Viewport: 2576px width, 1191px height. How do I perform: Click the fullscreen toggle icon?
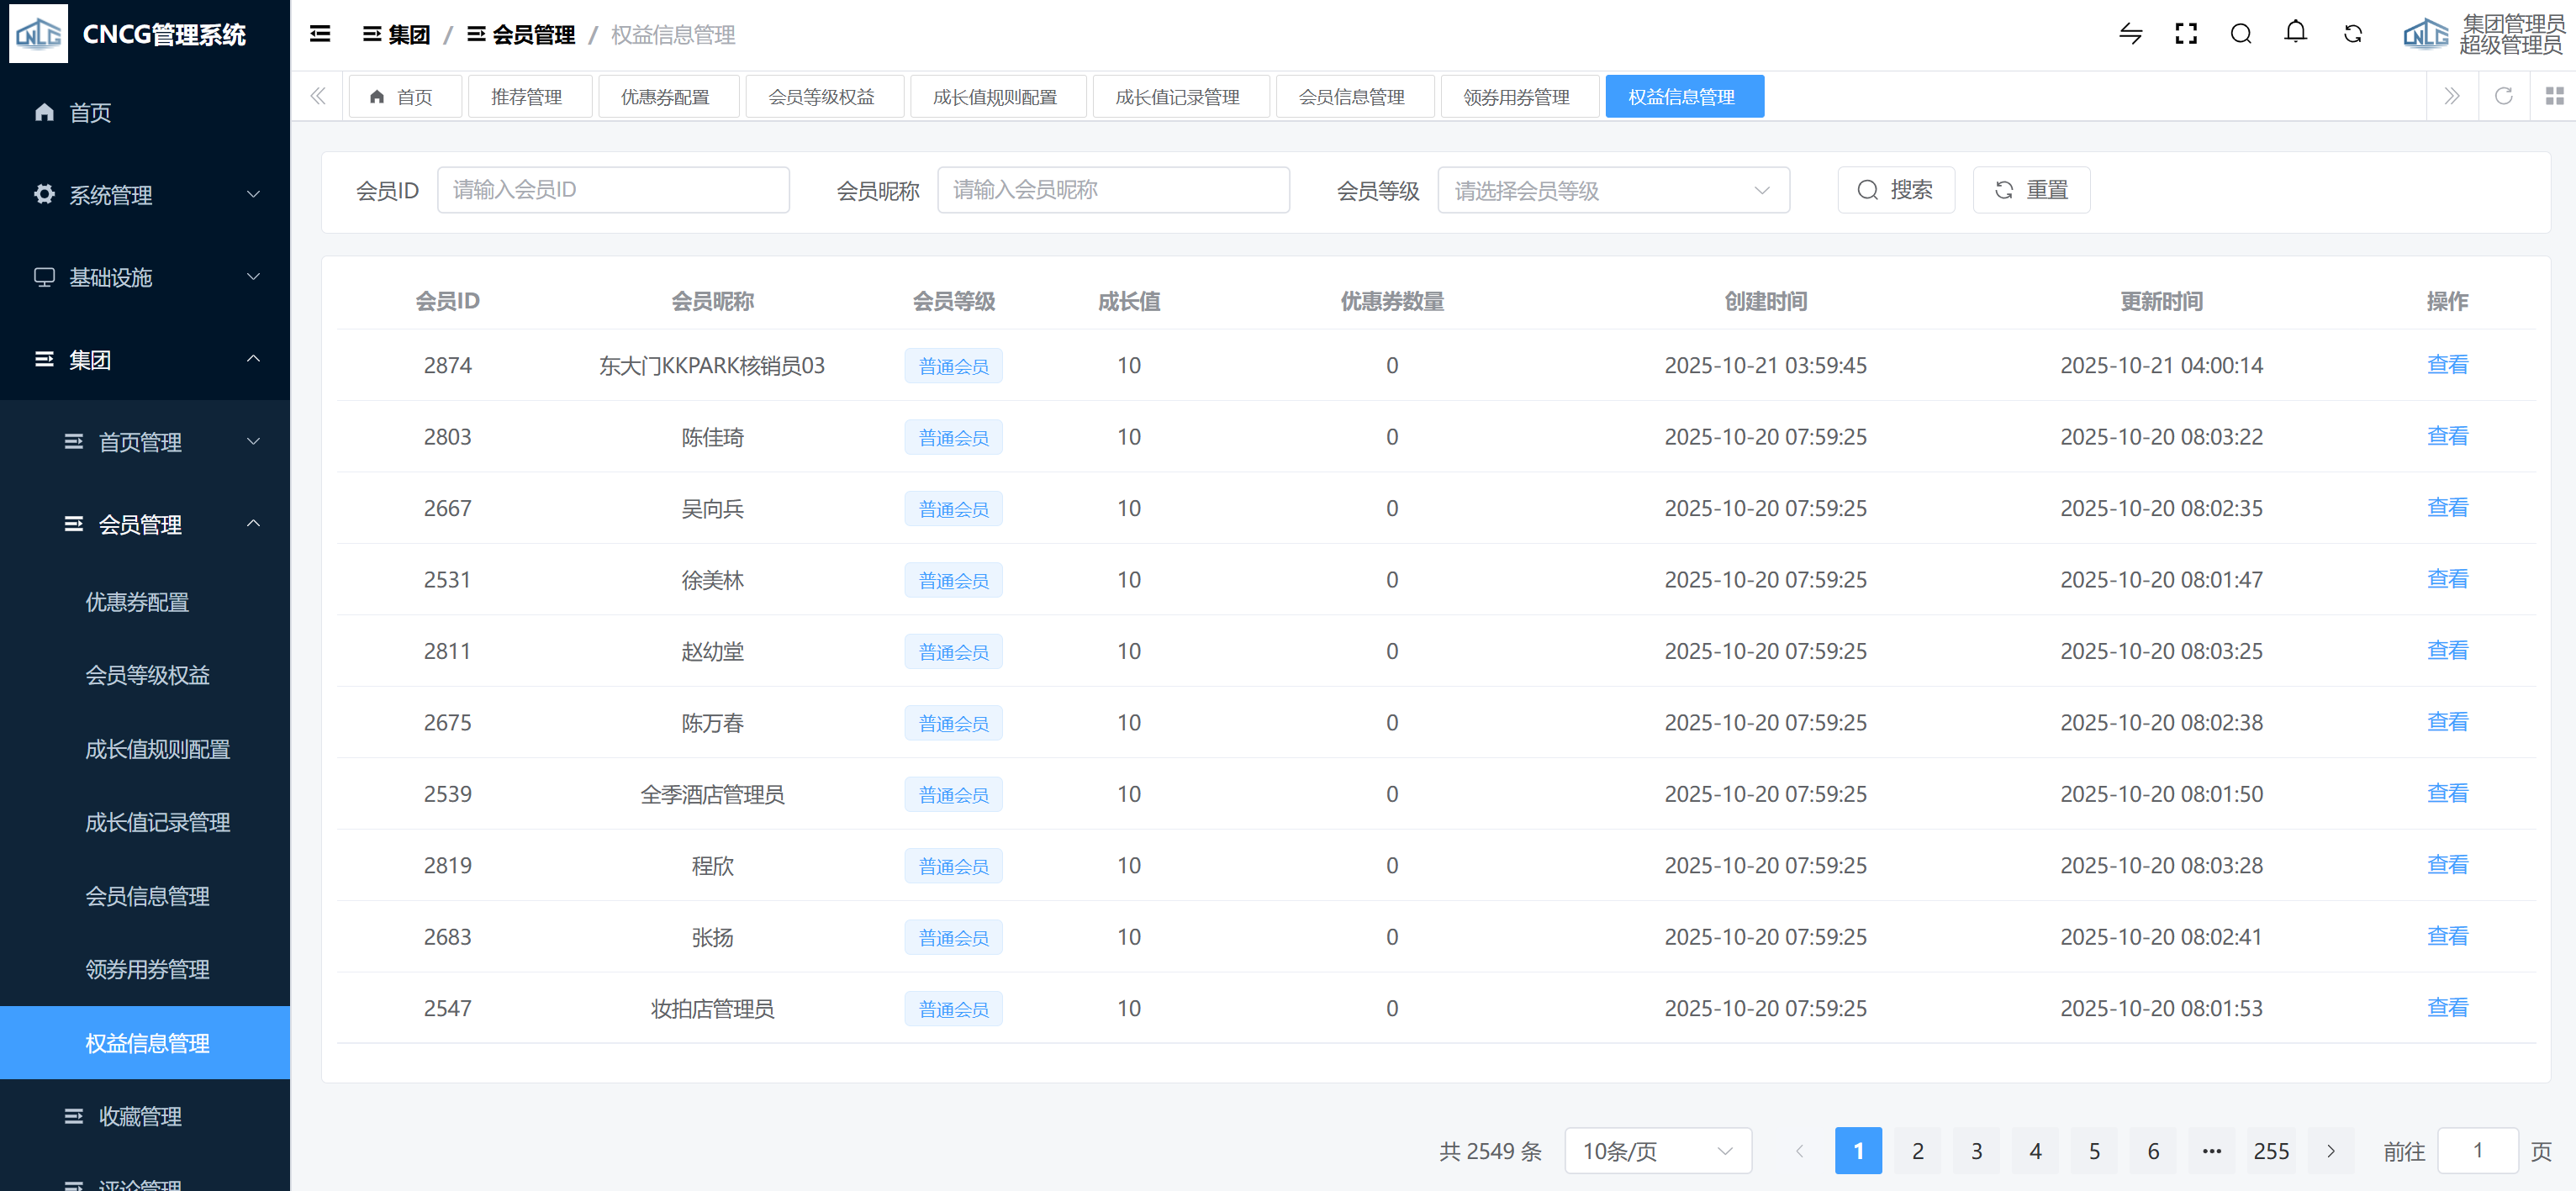tap(2186, 34)
